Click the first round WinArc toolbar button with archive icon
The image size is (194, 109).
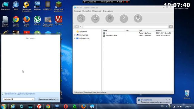(81, 18)
